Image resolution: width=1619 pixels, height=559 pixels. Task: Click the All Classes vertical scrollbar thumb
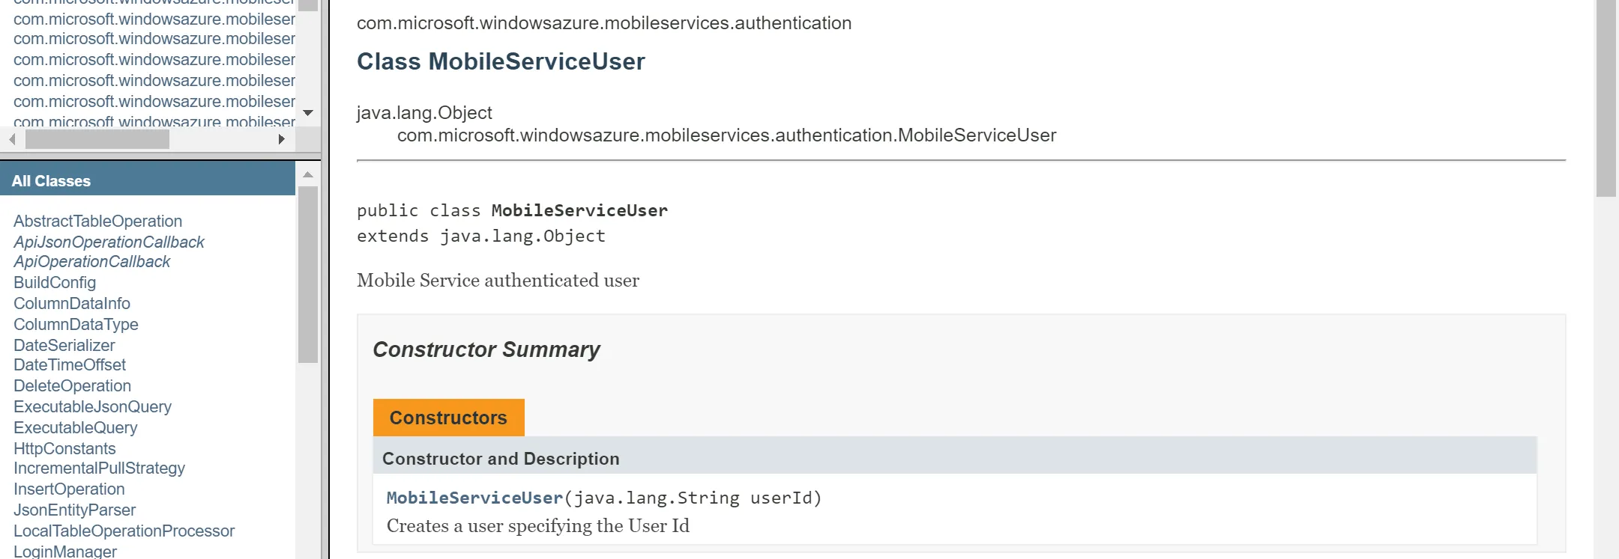tap(307, 274)
